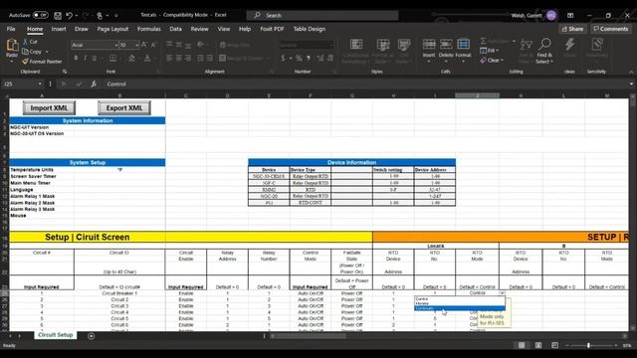Apply the font color
Screen dimensions: 637x358
click(x=147, y=59)
